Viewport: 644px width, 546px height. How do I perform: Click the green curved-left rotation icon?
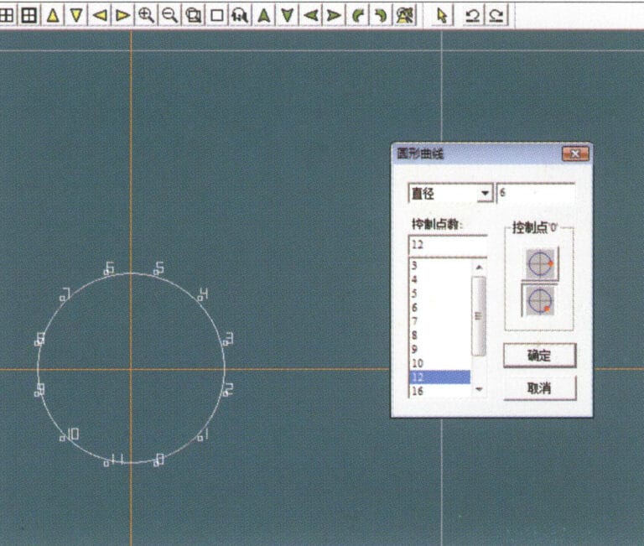(358, 16)
